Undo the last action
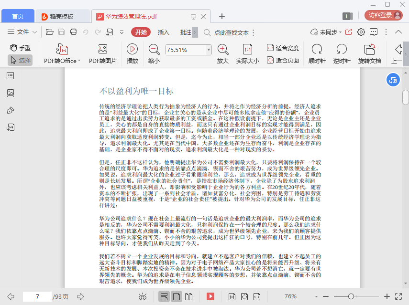 point(85,32)
